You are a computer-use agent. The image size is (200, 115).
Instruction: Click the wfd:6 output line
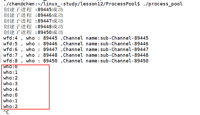(76, 49)
